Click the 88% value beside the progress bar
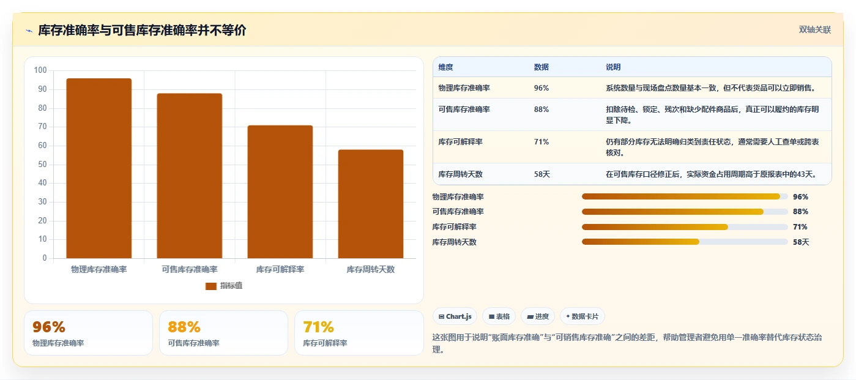Image resolution: width=856 pixels, height=380 pixels. click(x=800, y=212)
